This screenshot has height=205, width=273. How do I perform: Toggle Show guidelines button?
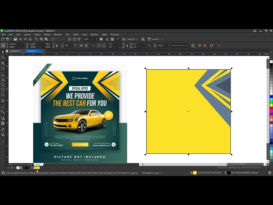click(118, 39)
